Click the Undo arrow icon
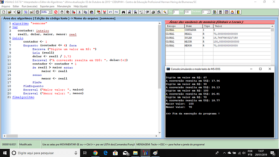This screenshot has height=157, width=279. [x=110, y=12]
